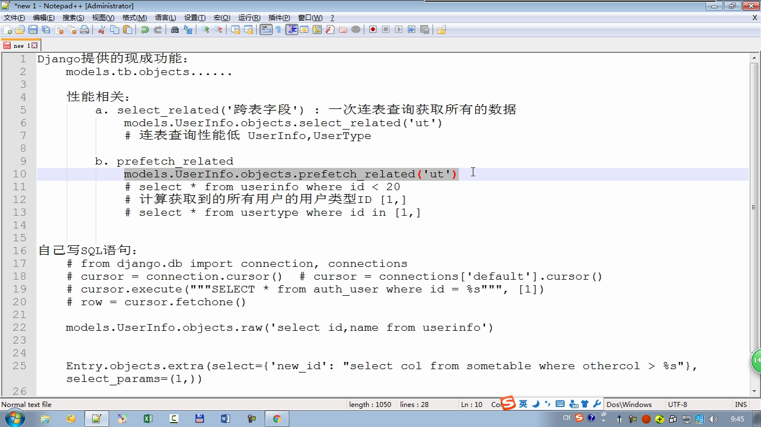Click the Replace toolbar icon

click(188, 29)
